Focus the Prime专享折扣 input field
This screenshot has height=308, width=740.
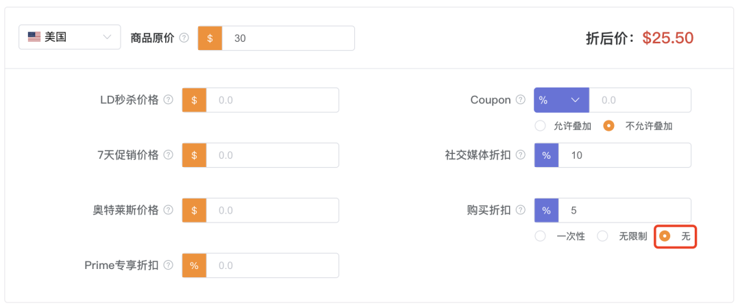[x=272, y=265]
